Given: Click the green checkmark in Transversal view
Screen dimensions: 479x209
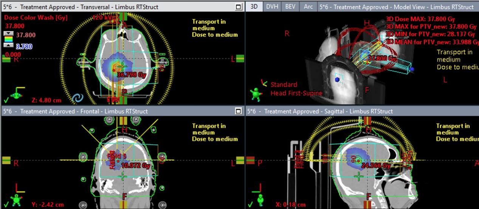Looking at the screenshot, I should point(6,100).
